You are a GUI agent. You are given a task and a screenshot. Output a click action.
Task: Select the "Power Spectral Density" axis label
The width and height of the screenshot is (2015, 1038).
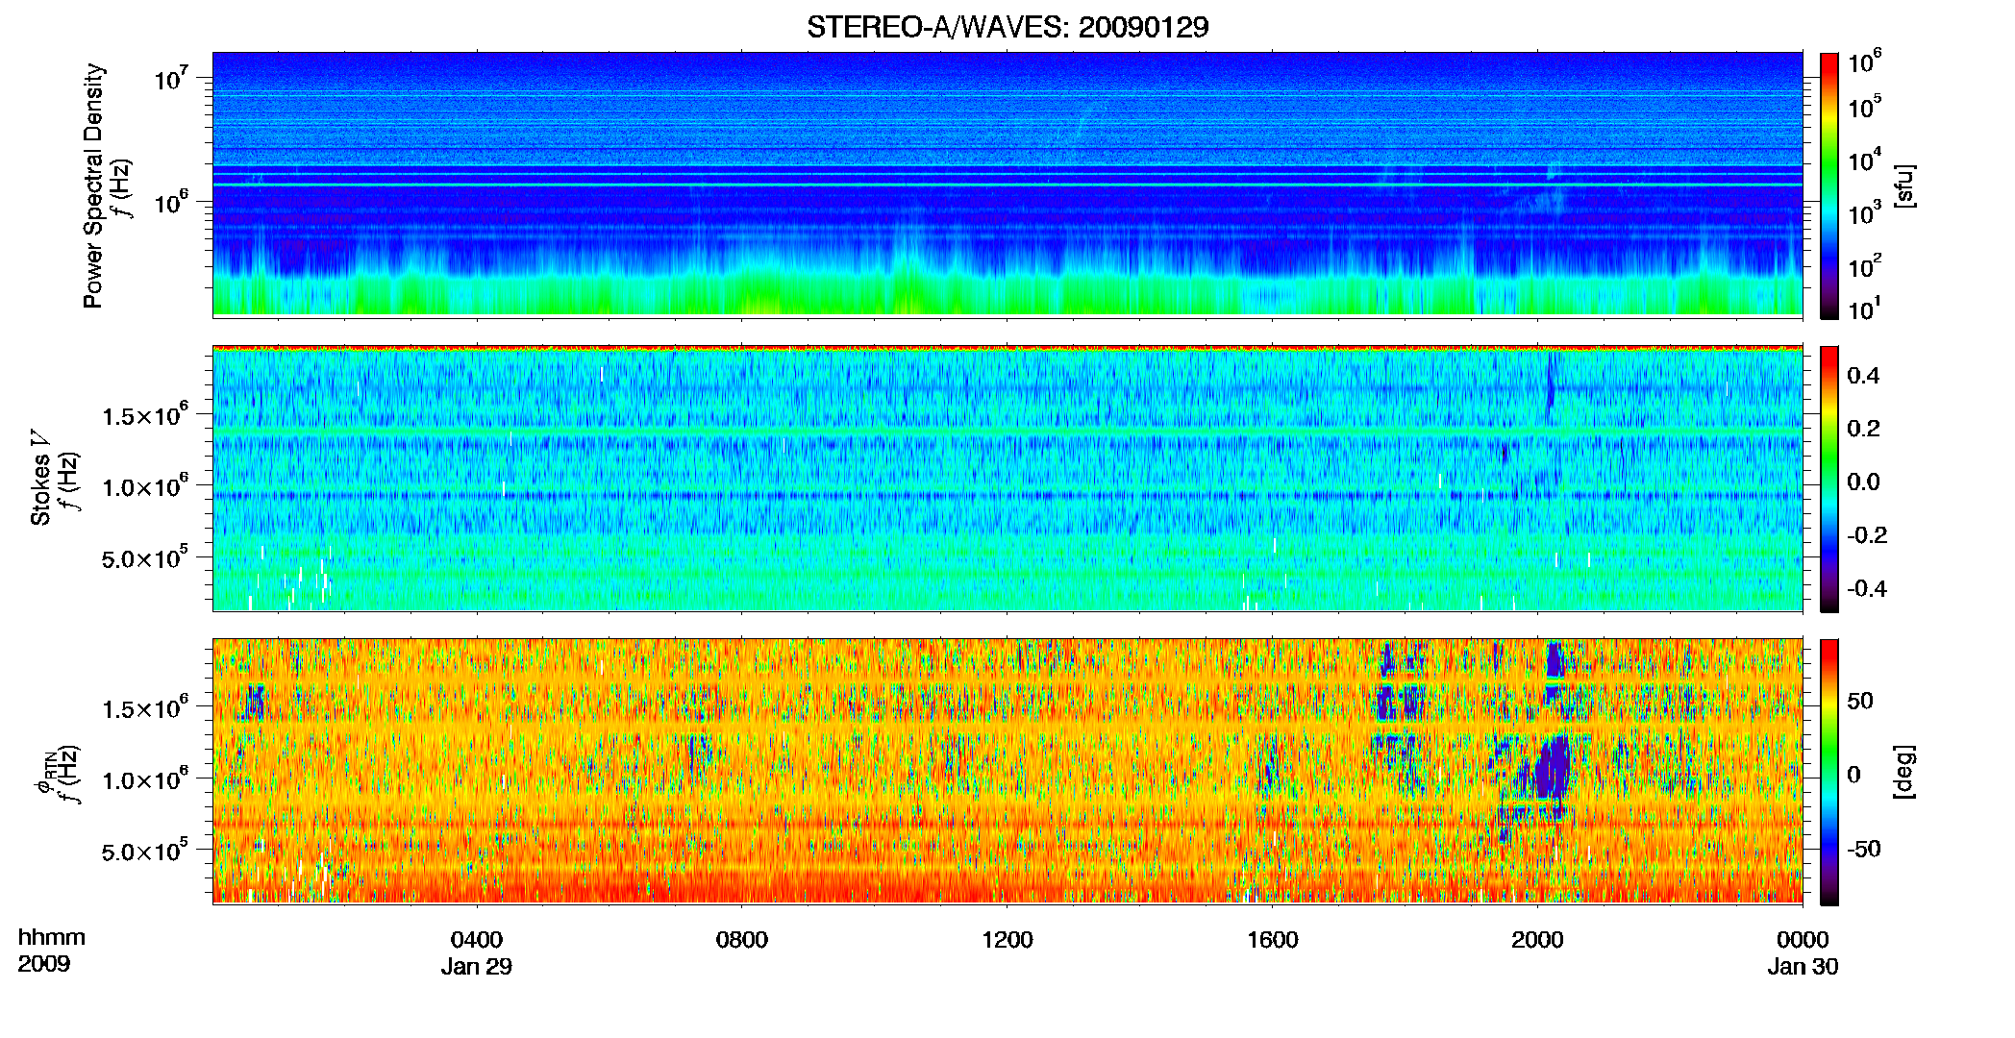click(x=93, y=185)
